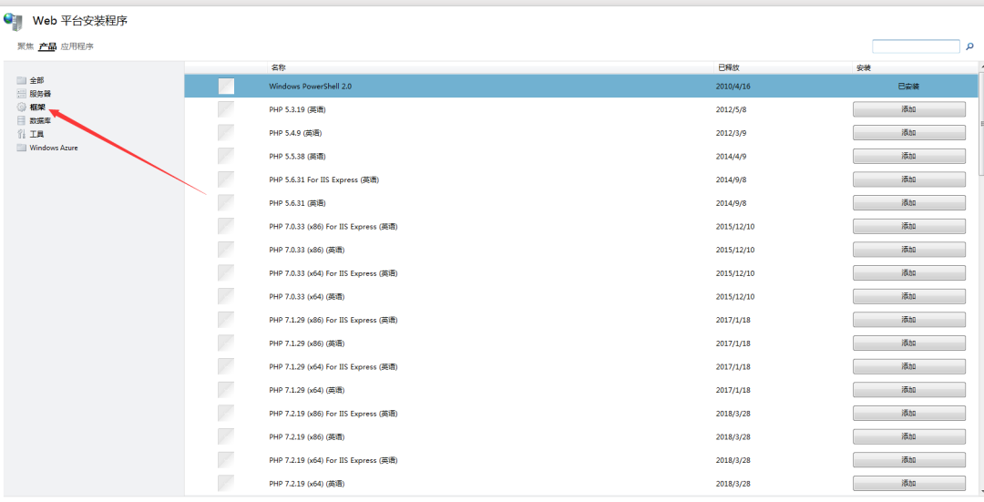
Task: Click the PHP 5.5.38 product icon
Action: (226, 156)
